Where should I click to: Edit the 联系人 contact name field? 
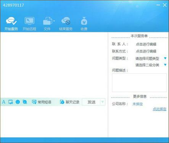coord(146,44)
